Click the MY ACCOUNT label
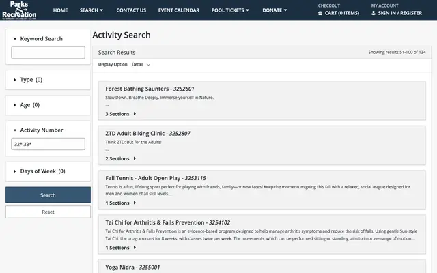This screenshot has width=437, height=273. pyautogui.click(x=384, y=5)
